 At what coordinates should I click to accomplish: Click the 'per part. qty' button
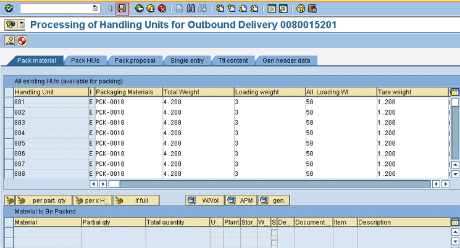click(x=44, y=200)
